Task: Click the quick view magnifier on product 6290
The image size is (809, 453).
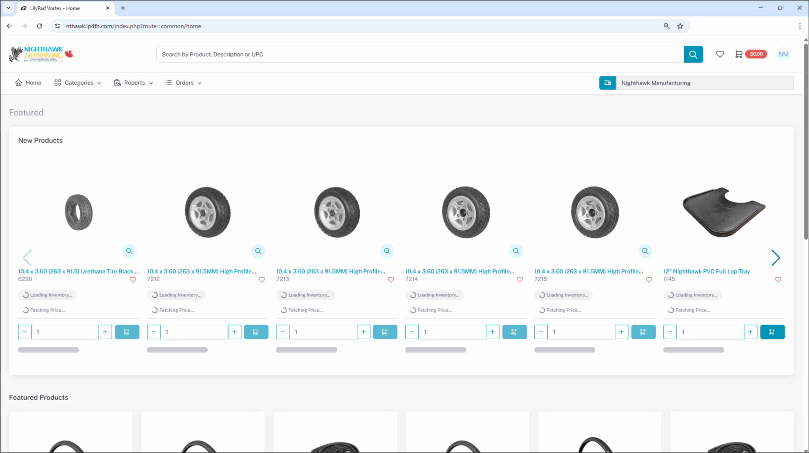Action: tap(129, 251)
